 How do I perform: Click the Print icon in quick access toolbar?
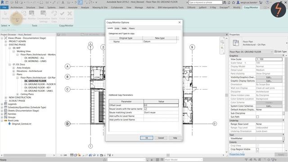tap(41, 2)
